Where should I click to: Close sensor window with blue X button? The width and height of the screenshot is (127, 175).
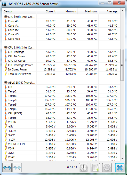[x=120, y=168]
